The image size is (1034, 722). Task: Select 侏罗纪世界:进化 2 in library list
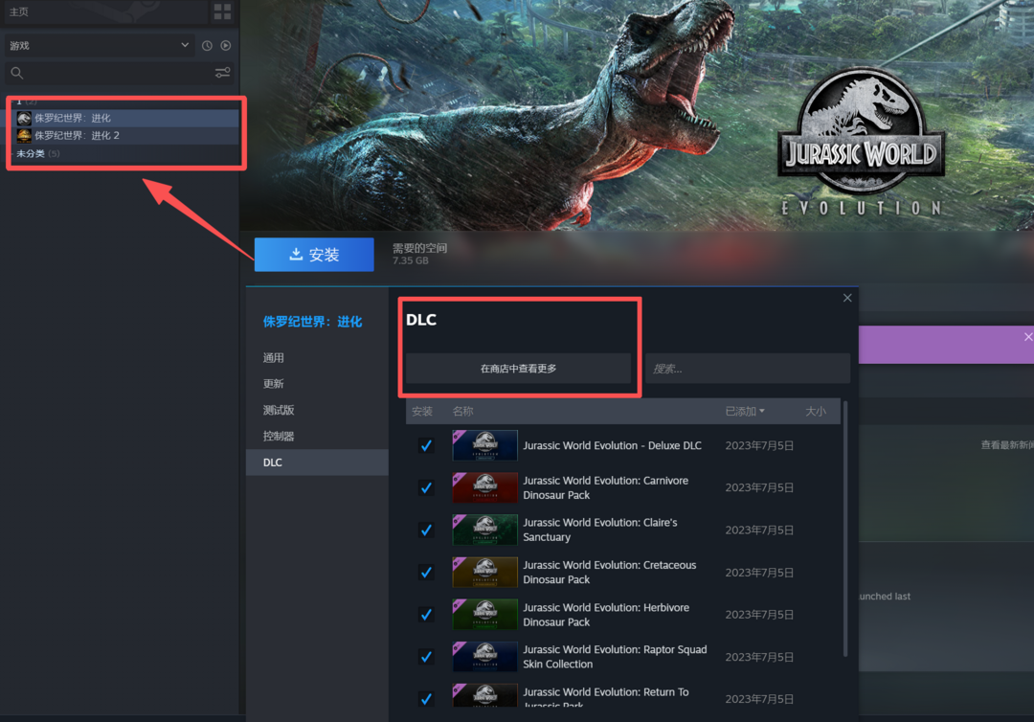point(78,136)
